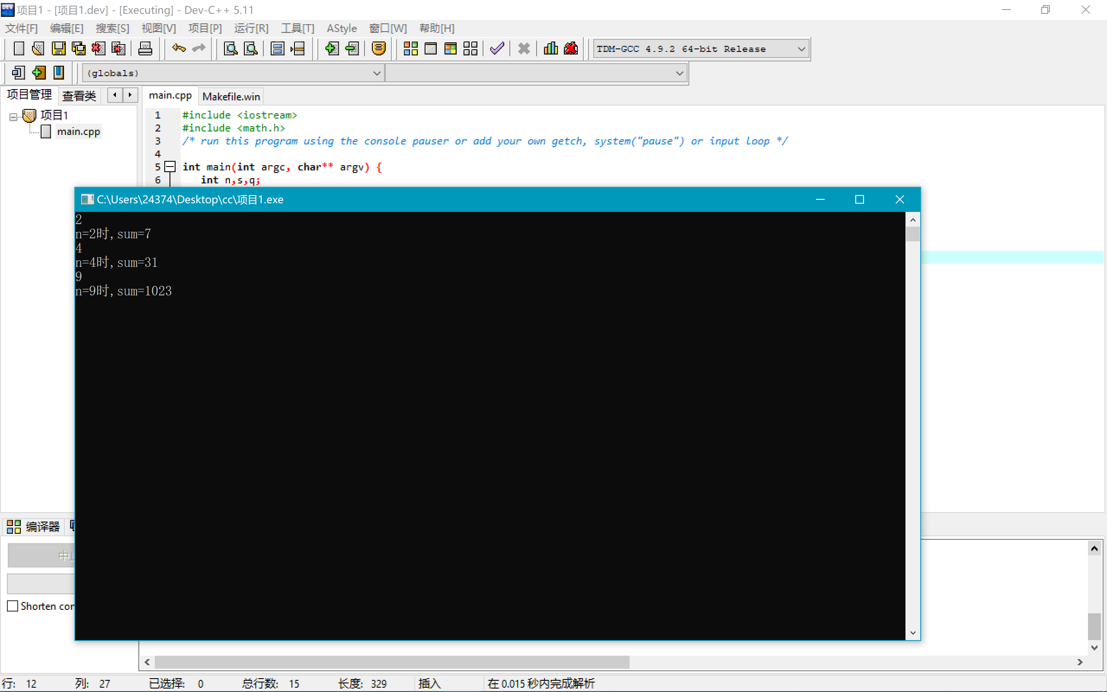Screen dimensions: 1107x692
Task: Click the Syntax Check checkmark icon
Action: pyautogui.click(x=497, y=48)
